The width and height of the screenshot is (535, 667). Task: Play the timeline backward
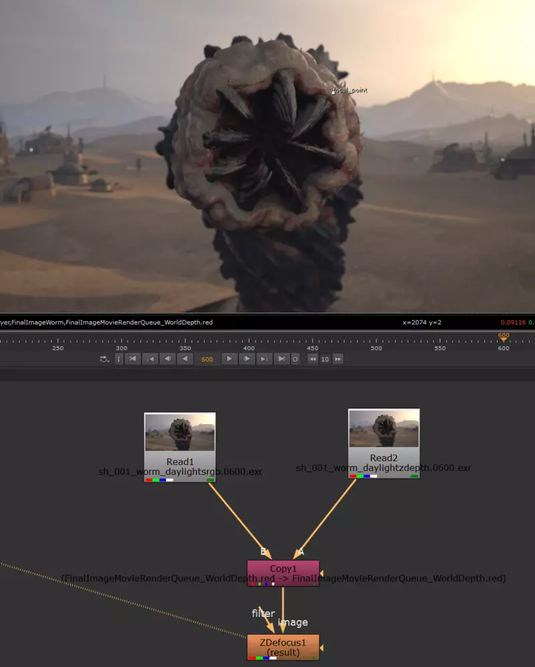point(185,359)
